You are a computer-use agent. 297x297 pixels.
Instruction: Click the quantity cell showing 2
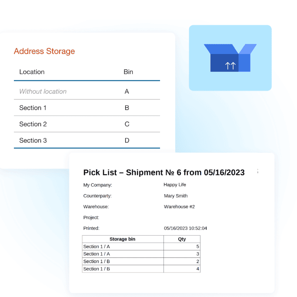pyautogui.click(x=182, y=261)
